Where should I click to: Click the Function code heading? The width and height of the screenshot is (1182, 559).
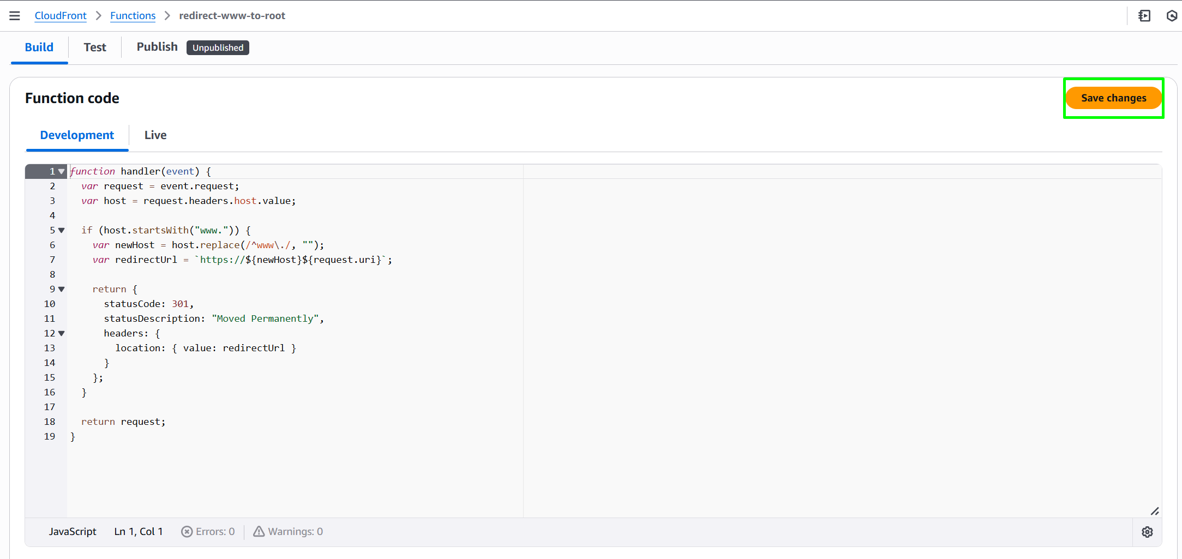click(x=72, y=98)
